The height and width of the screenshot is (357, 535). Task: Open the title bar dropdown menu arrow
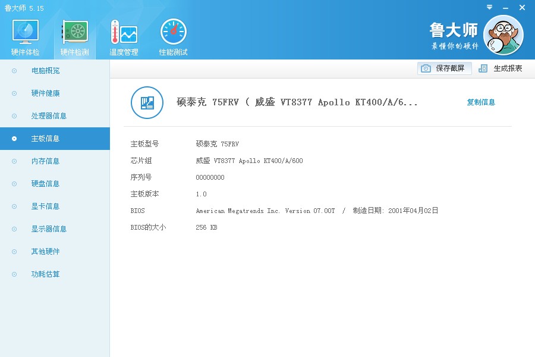(489, 7)
